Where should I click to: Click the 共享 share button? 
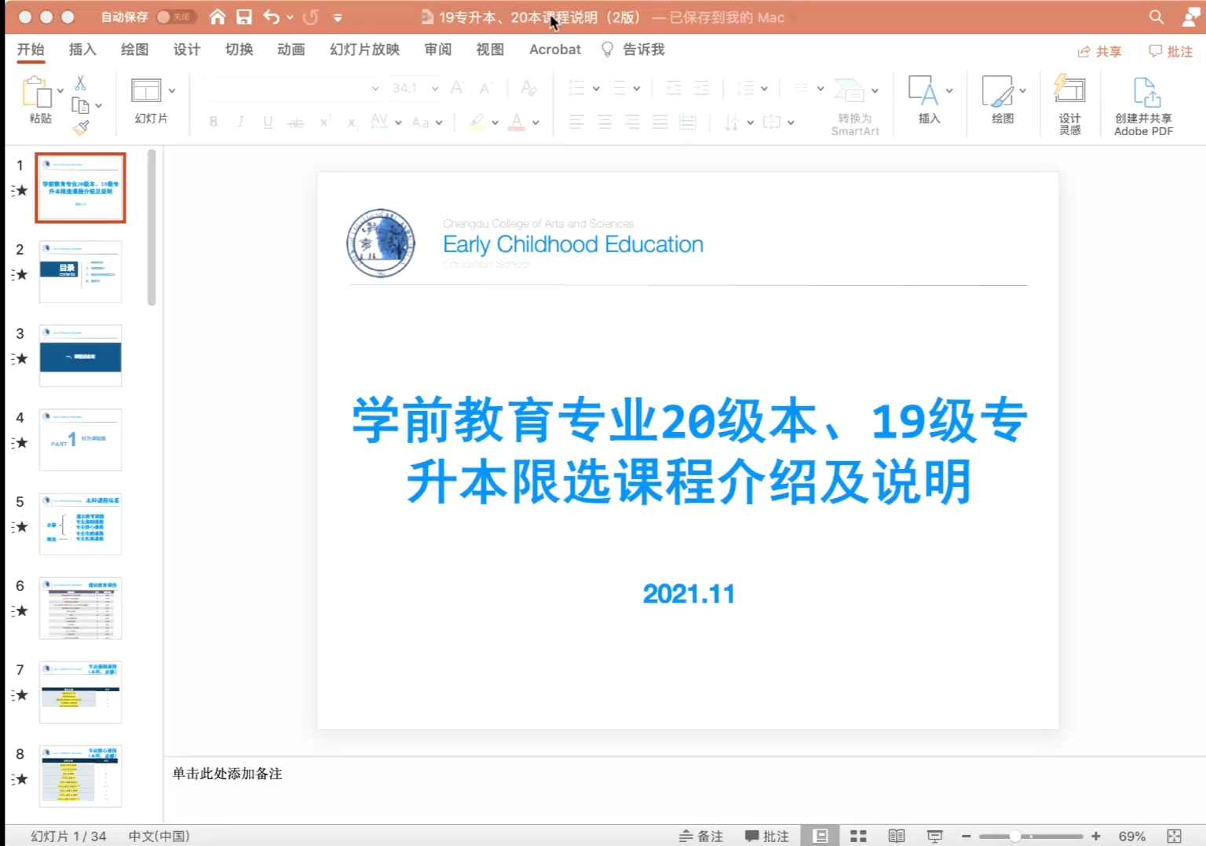1099,51
